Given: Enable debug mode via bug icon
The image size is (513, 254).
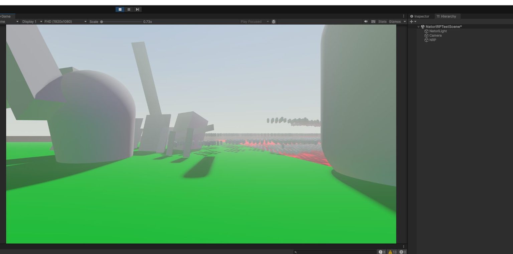Looking at the screenshot, I should pyautogui.click(x=274, y=21).
